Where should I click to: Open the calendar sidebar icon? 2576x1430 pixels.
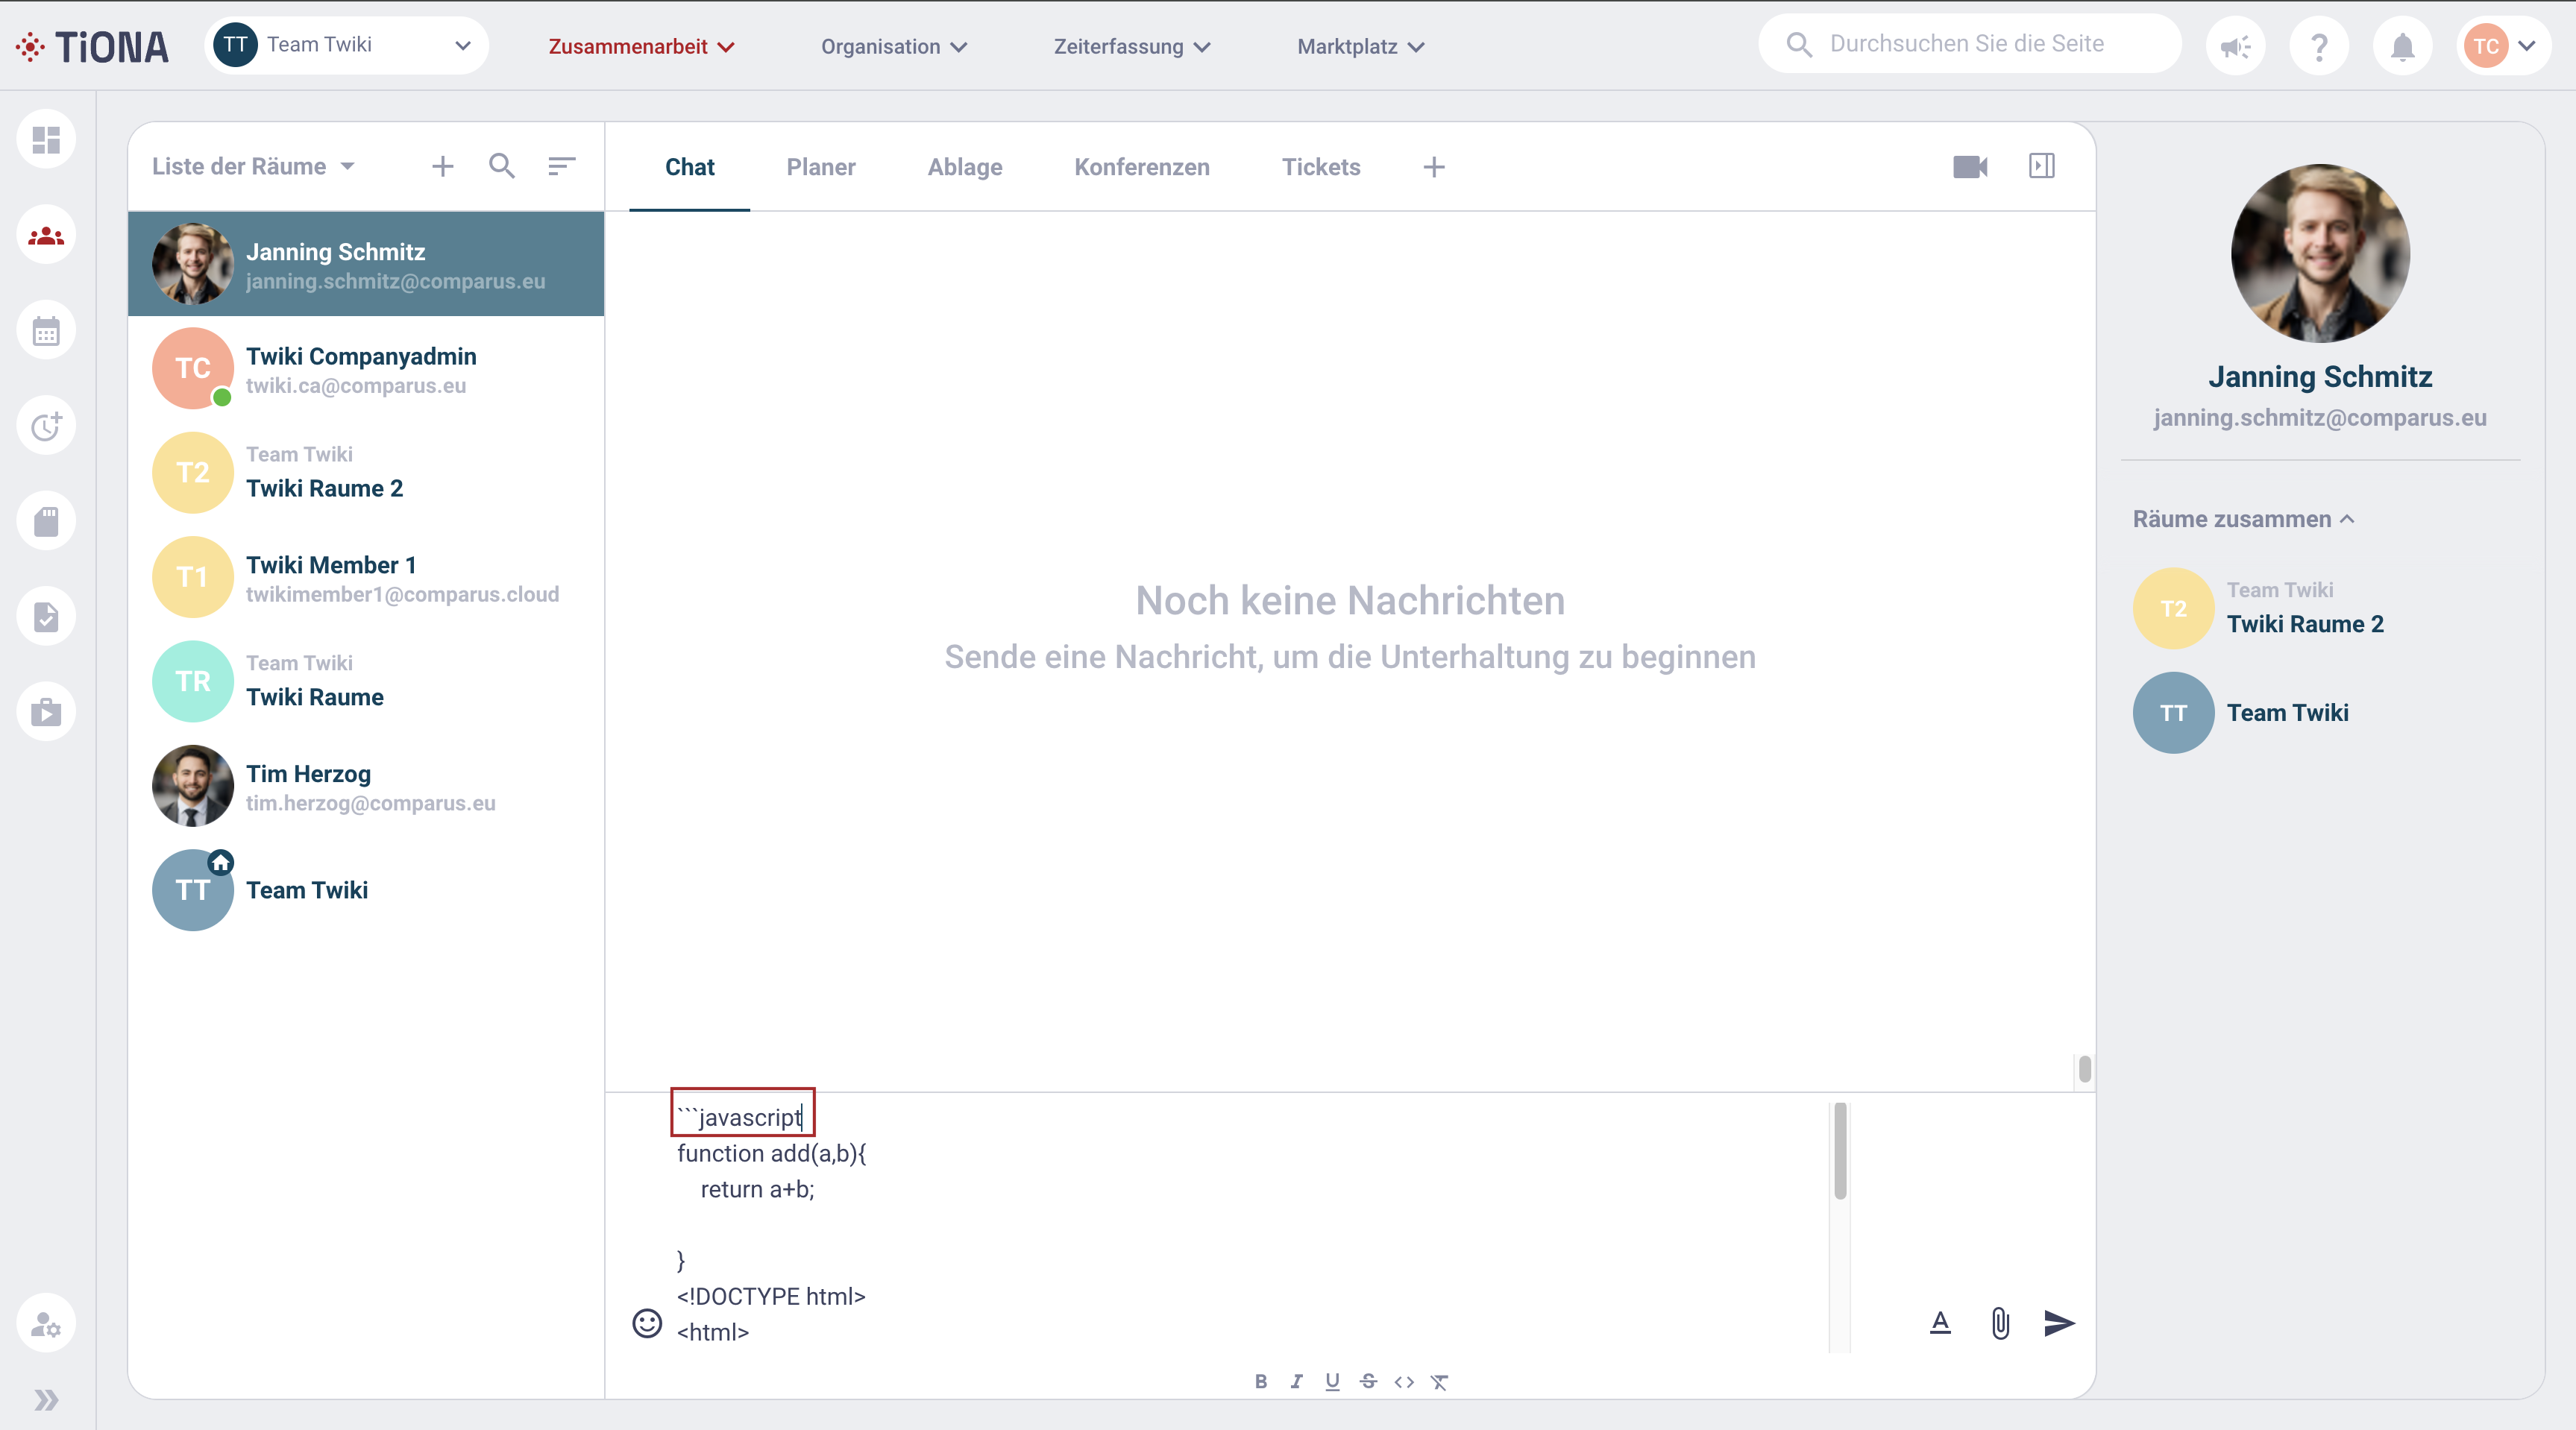click(x=46, y=331)
